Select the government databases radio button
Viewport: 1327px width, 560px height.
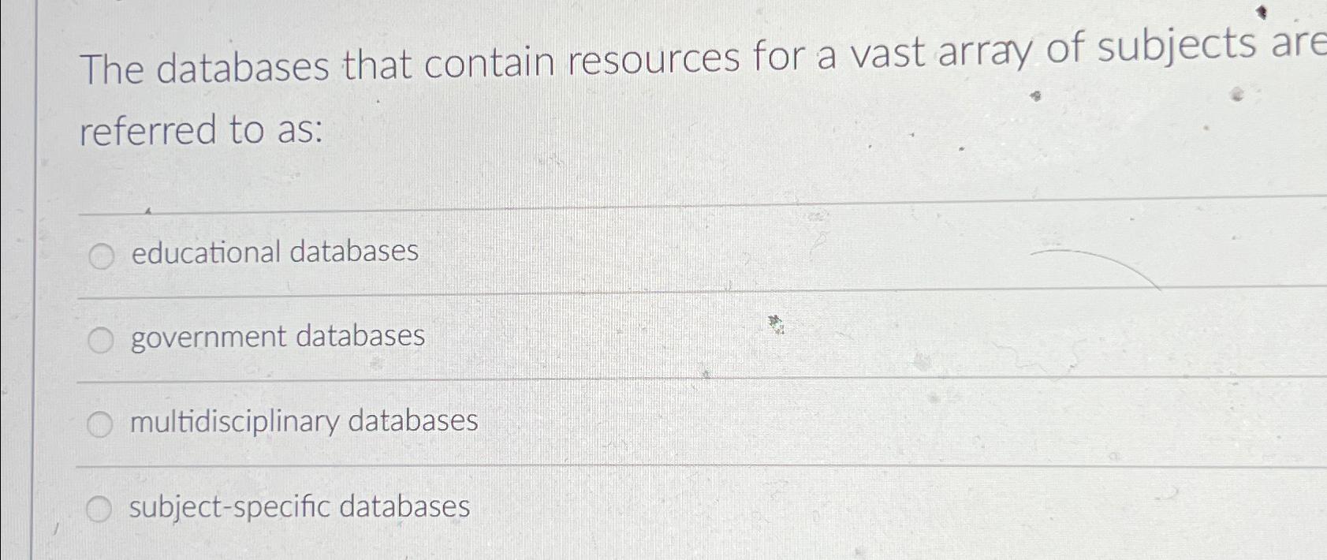coord(101,339)
